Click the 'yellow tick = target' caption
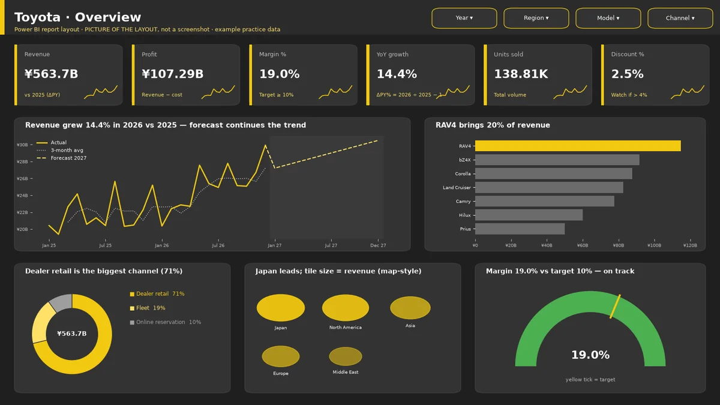 590,379
